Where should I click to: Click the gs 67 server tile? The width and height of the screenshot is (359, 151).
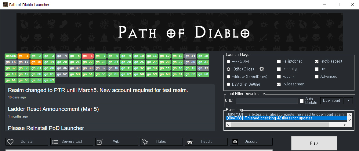tap(49, 81)
